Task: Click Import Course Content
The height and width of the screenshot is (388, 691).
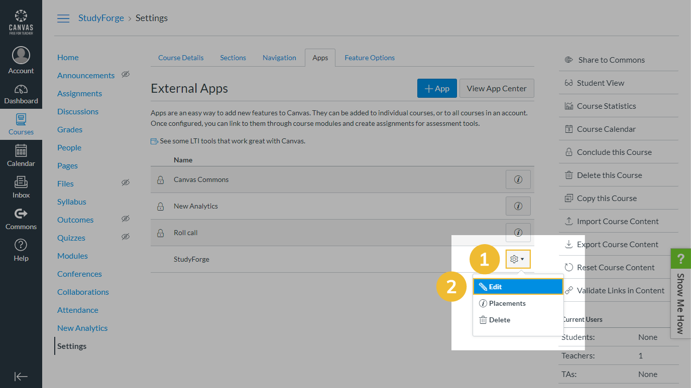Action: 612,221
